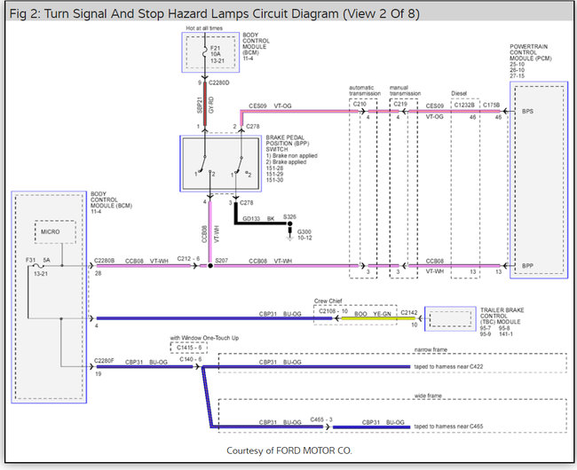This screenshot has height=470, width=577.
Task: Click the diagram title "Fig 2: Turn Signal And Stop Hazard Lamps"
Action: (214, 14)
